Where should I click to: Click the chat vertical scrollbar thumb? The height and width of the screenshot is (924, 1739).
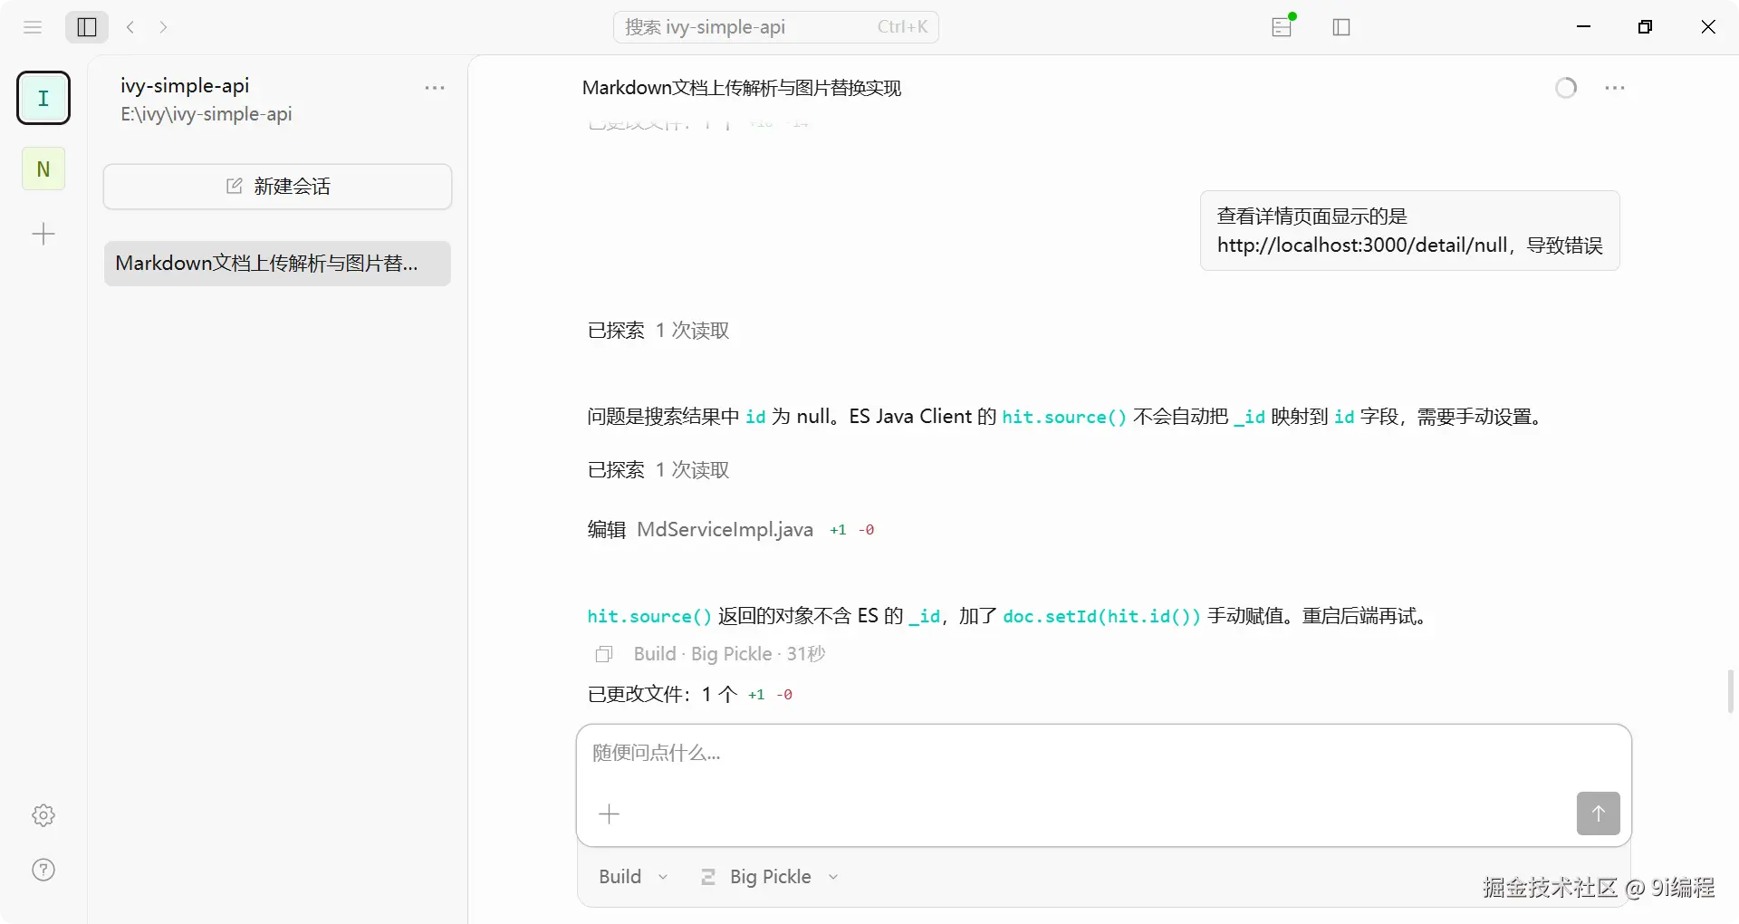1730,692
